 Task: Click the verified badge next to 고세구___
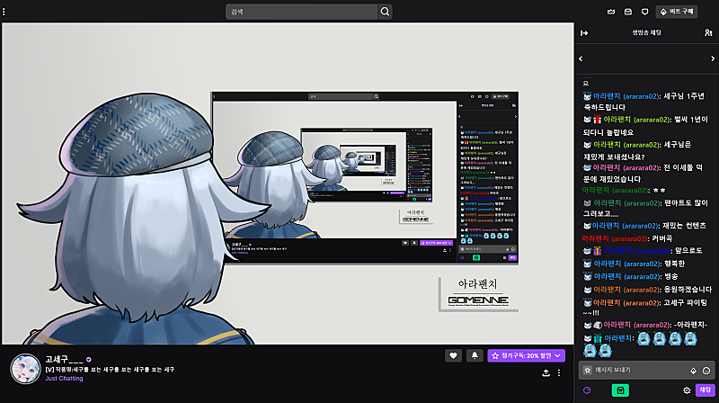pos(88,360)
